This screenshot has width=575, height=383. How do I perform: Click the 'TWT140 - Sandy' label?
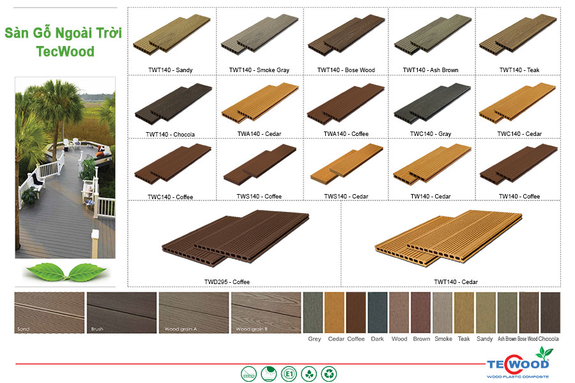[170, 70]
